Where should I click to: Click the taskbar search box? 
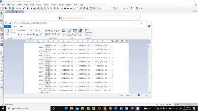28,108
